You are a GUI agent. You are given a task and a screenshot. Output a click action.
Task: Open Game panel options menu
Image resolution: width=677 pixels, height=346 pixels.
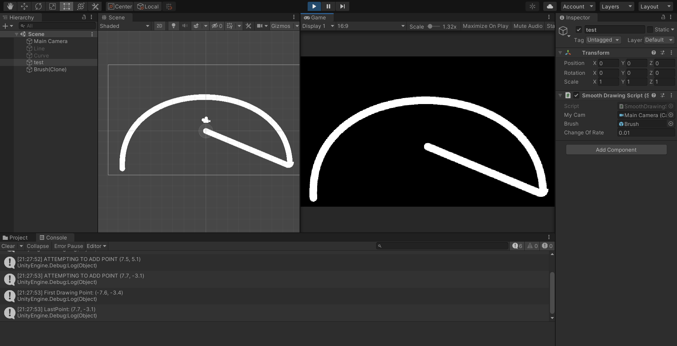pyautogui.click(x=549, y=17)
